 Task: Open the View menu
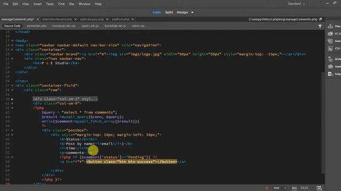click(26, 4)
